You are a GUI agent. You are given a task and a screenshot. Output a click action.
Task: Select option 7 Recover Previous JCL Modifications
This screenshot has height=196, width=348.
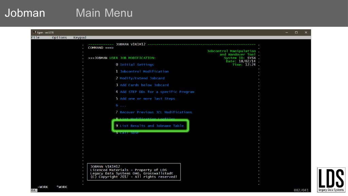[154, 112]
